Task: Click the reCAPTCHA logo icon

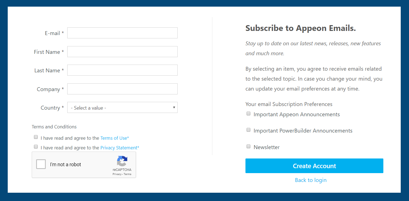Action: coord(122,161)
